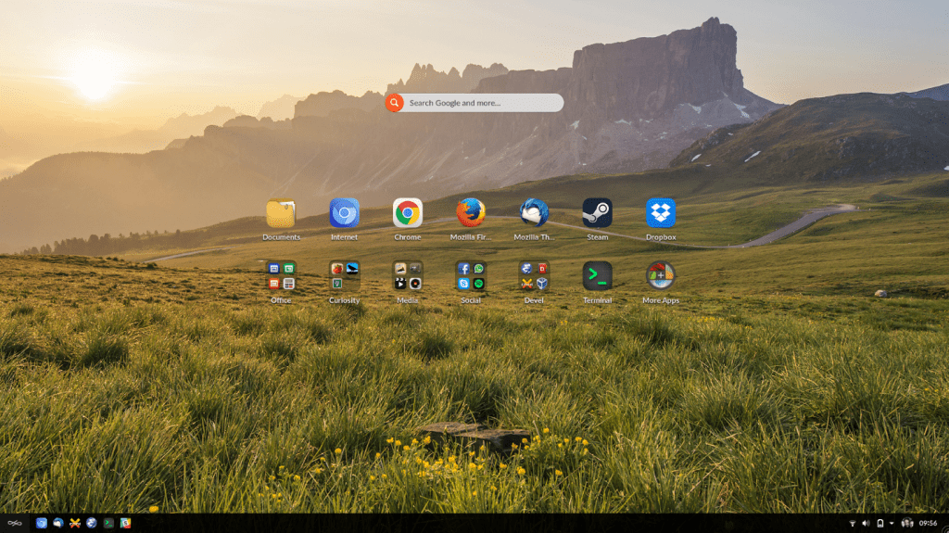
Task: Launch Chrome from the desktop
Action: pos(407,213)
